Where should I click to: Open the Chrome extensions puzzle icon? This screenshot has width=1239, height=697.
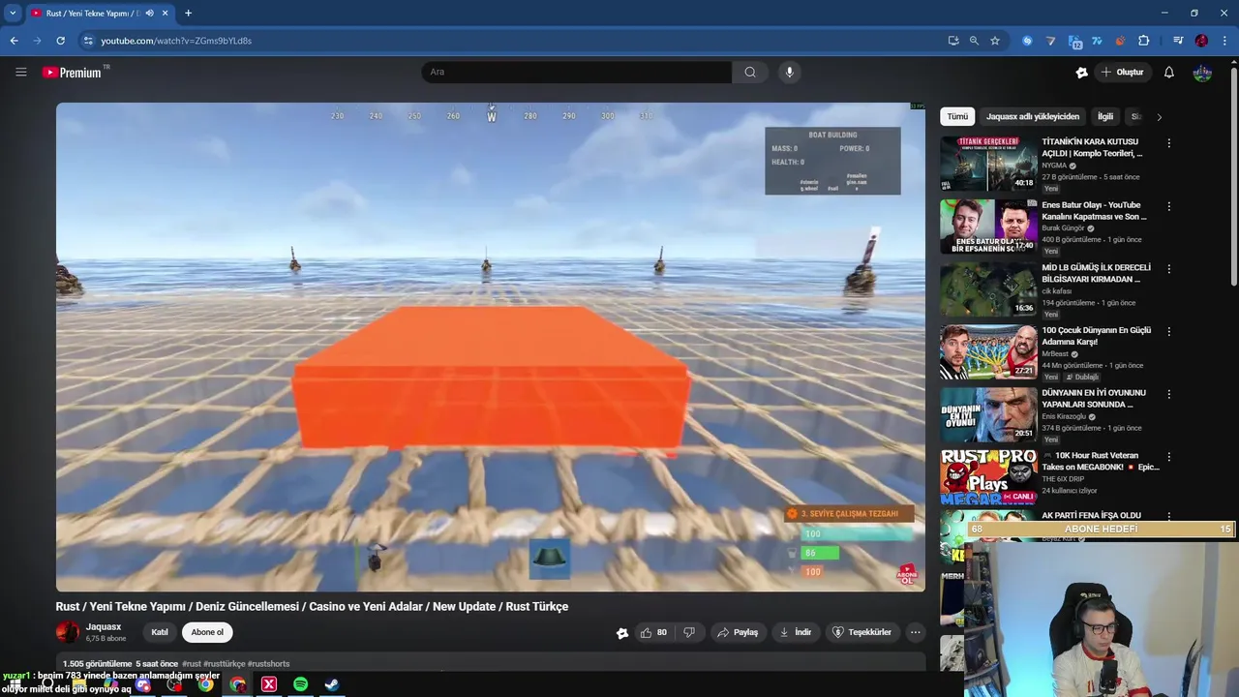(x=1143, y=41)
